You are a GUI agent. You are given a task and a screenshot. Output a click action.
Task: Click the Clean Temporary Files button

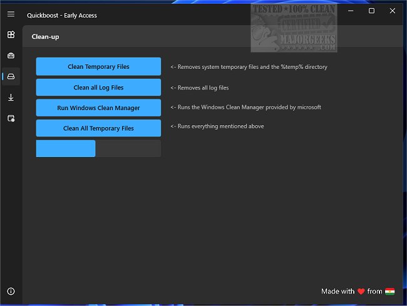point(98,67)
